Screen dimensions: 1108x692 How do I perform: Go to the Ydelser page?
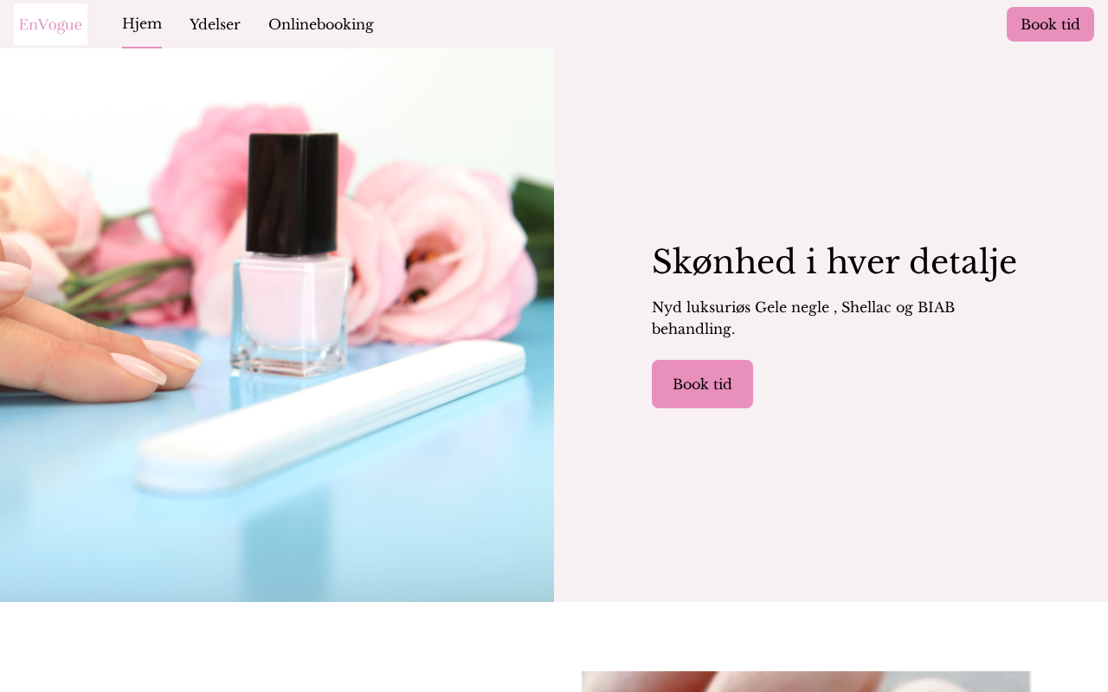pos(215,24)
